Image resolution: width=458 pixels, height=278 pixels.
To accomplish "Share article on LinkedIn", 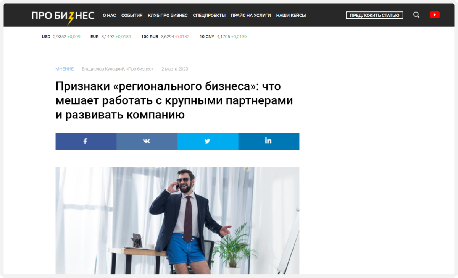I will click(x=269, y=141).
